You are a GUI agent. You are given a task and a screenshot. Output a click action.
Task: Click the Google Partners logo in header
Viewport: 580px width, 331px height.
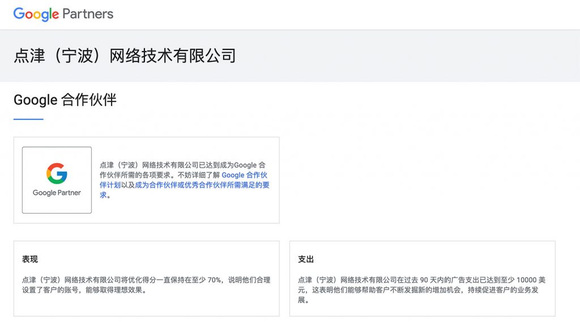(x=63, y=14)
